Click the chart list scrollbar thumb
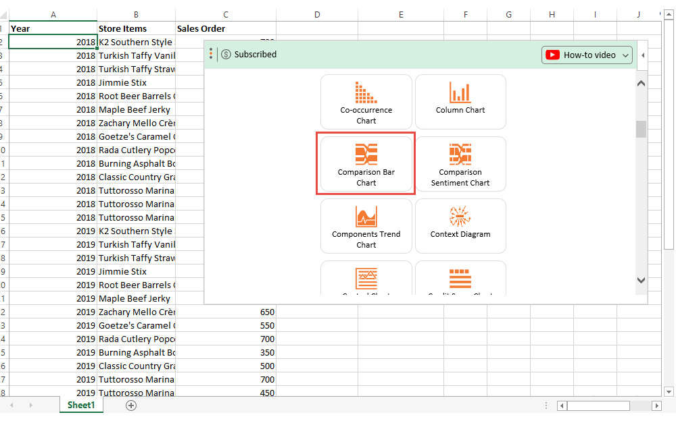The height and width of the screenshot is (421, 676). coord(641,129)
